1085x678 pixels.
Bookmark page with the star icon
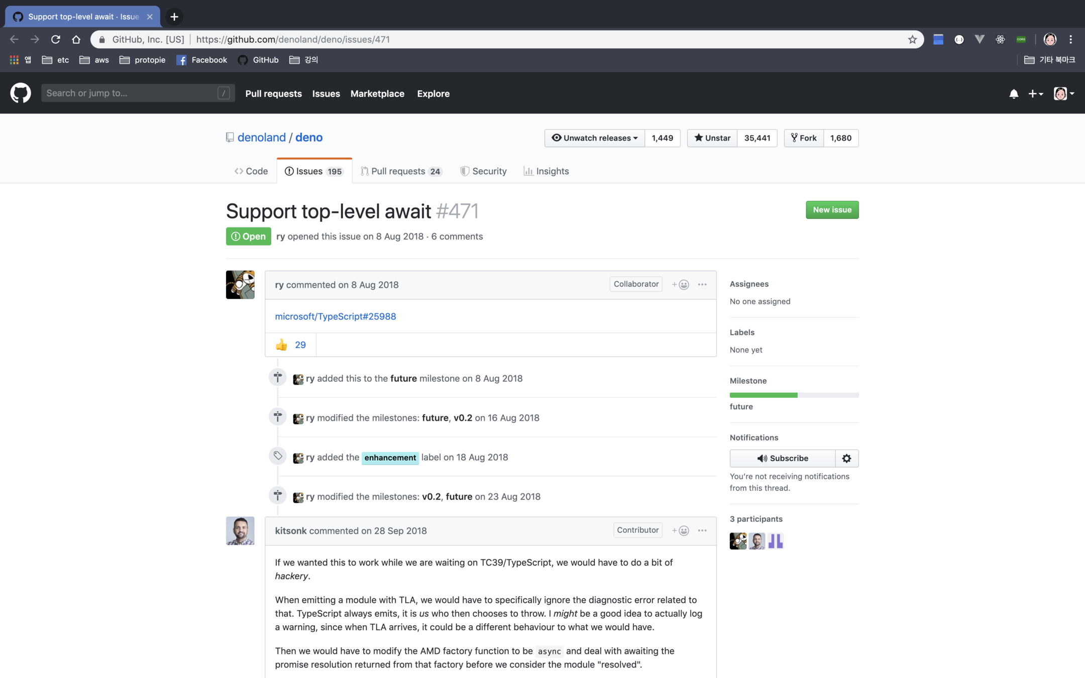coord(912,39)
